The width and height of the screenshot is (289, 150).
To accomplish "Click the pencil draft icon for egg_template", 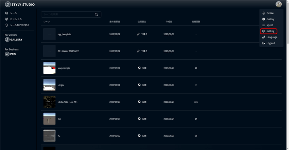I will (138, 34).
